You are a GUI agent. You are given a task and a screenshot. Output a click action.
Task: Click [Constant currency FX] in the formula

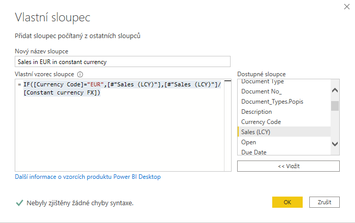[x=60, y=92]
